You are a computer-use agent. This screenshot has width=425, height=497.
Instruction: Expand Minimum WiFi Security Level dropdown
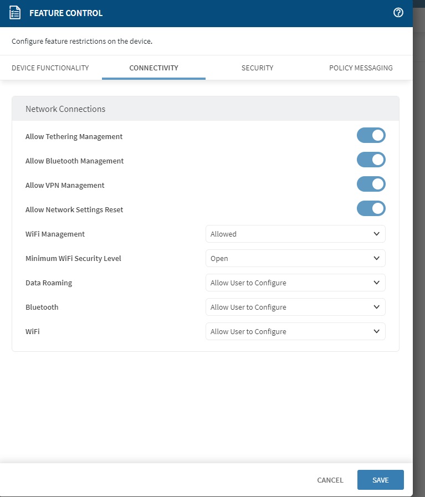click(x=295, y=258)
